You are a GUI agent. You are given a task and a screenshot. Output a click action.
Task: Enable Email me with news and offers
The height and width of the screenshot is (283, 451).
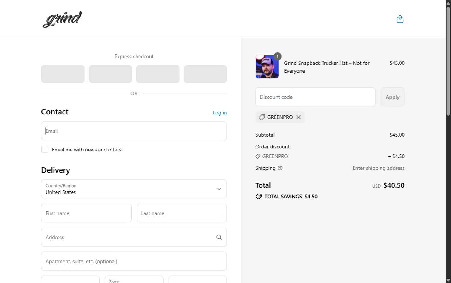pyautogui.click(x=45, y=149)
